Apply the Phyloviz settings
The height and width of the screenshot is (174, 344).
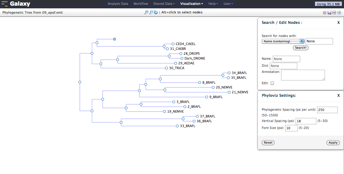[x=333, y=142]
